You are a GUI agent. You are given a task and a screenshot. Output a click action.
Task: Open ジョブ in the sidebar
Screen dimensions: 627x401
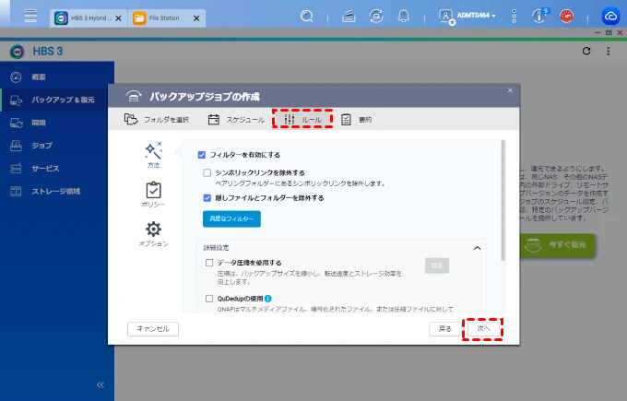[x=57, y=146]
